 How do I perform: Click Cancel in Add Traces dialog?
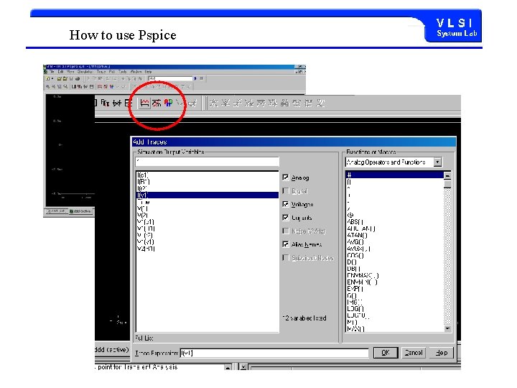414,353
